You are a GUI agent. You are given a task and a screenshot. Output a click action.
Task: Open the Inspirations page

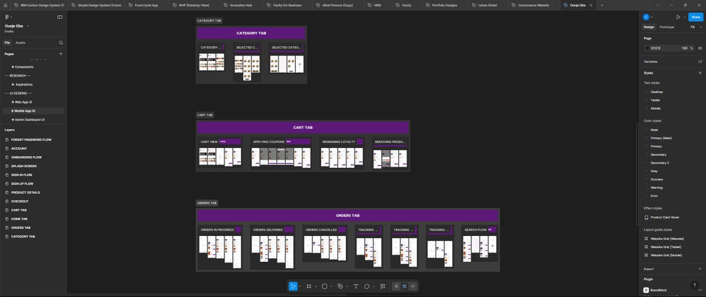pos(24,85)
